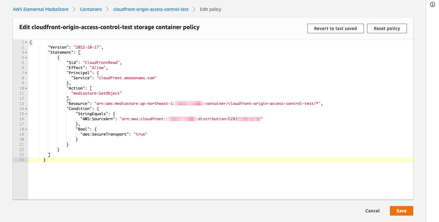
Task: Click the "Effect" key
Action: (76, 68)
